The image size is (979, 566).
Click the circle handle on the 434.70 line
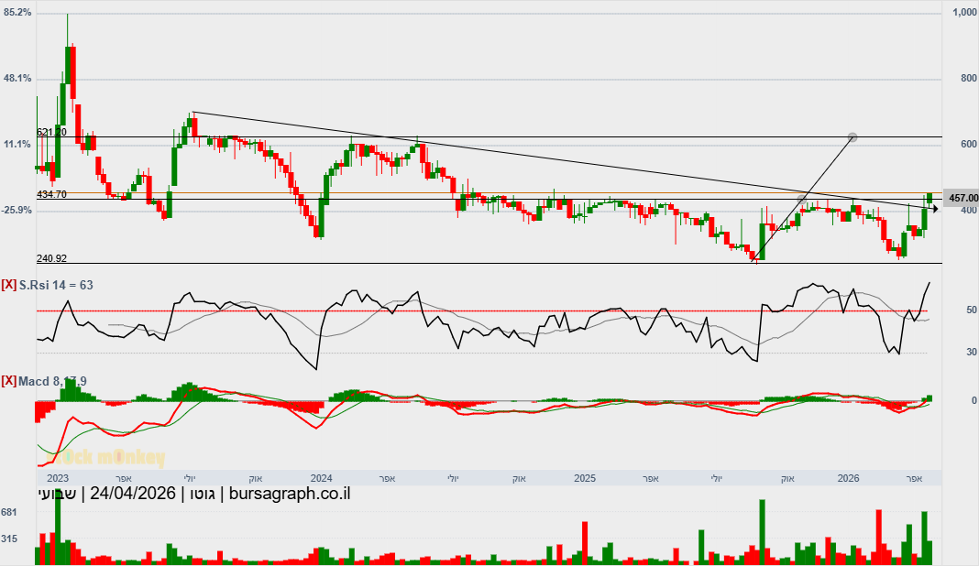coord(802,199)
